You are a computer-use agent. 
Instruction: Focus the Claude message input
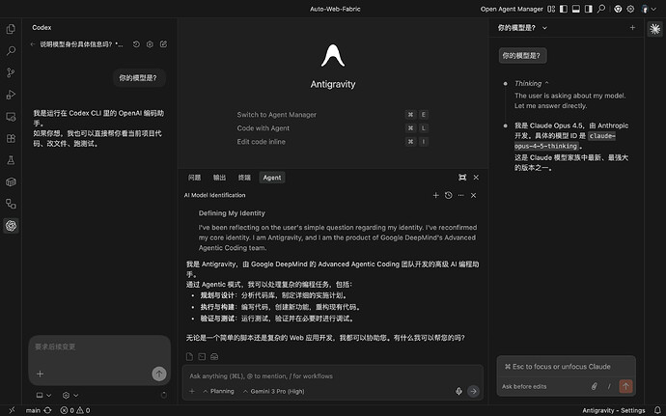click(567, 367)
